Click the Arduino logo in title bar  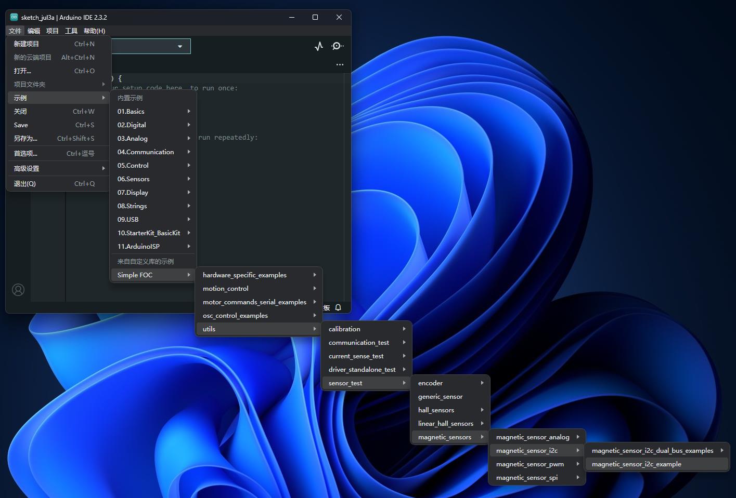click(14, 17)
